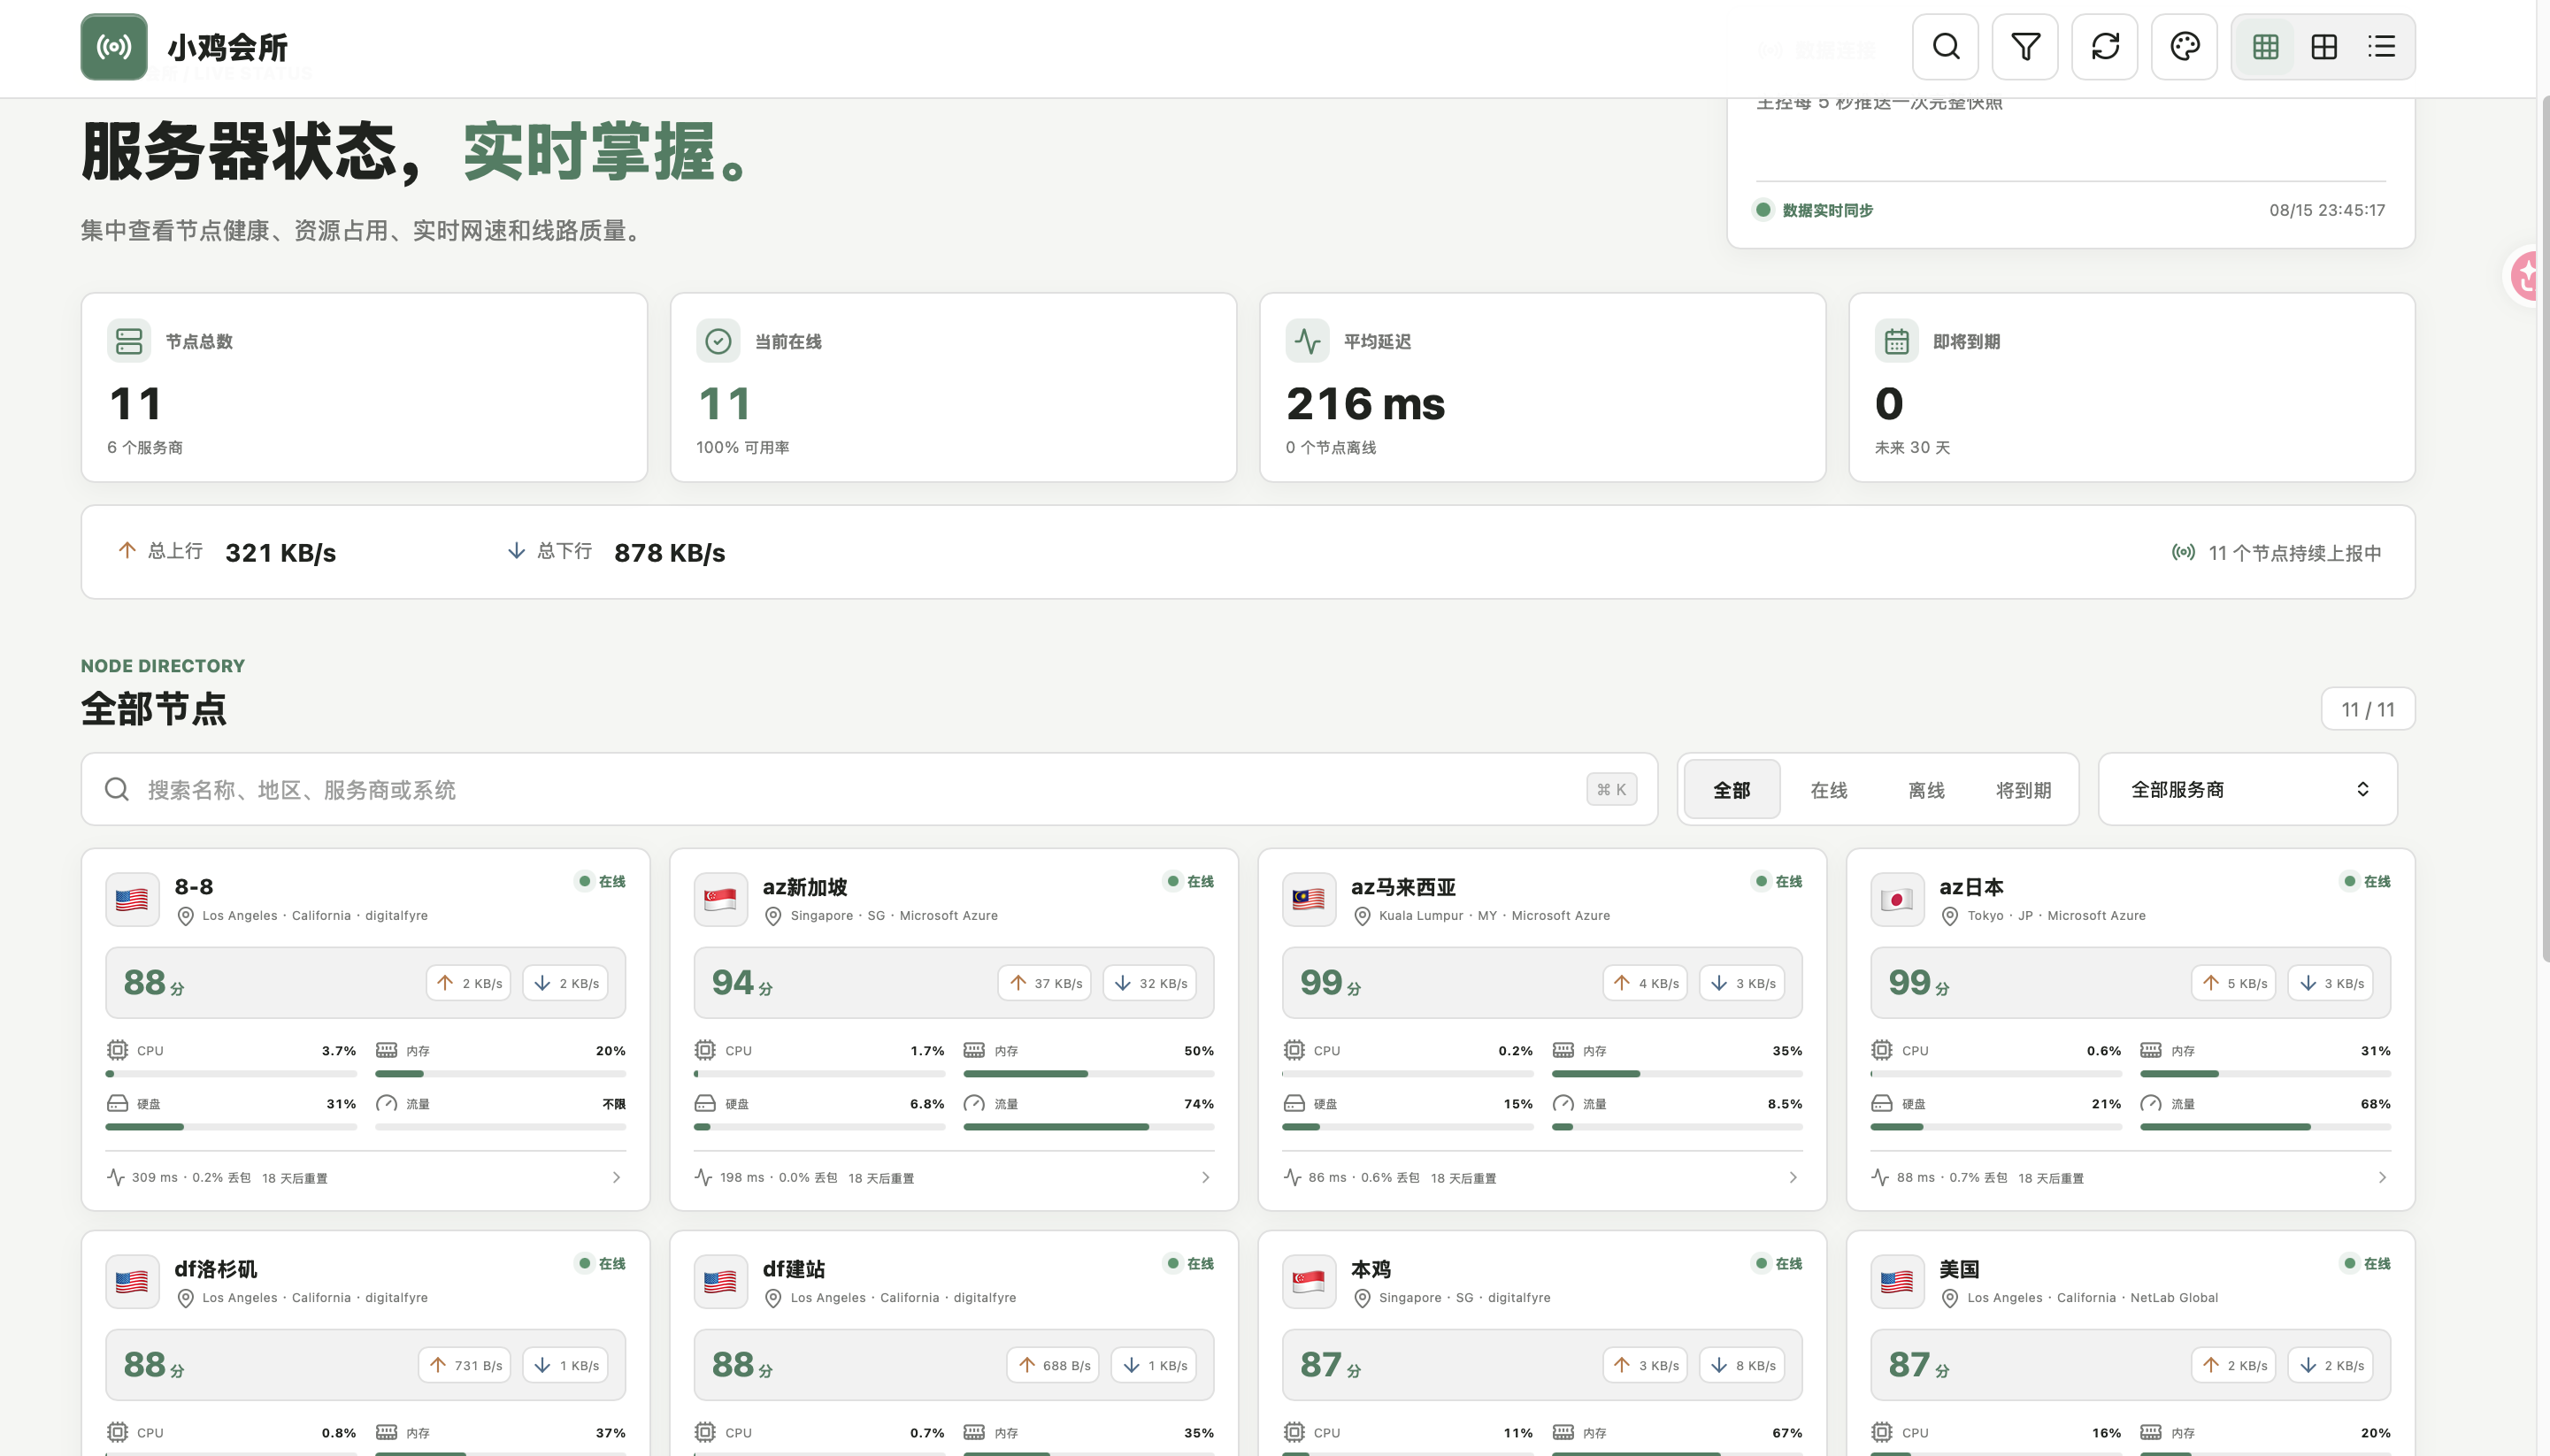Image resolution: width=2550 pixels, height=1456 pixels.
Task: Click the US flag on df洛杉矶 card
Action: tap(132, 1282)
